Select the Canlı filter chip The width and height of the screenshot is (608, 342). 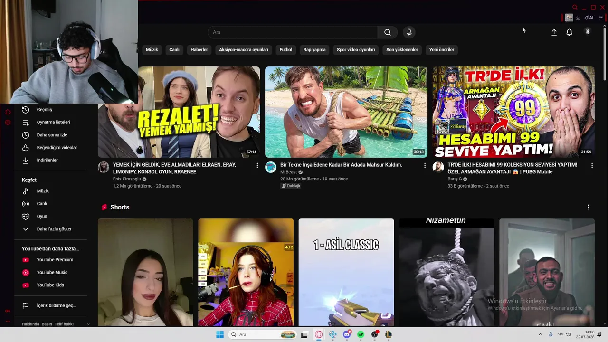[x=174, y=50]
